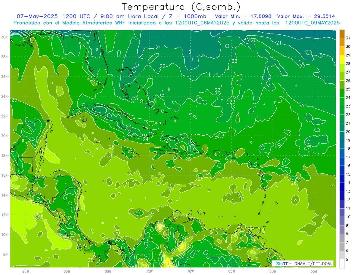
Task: Select 'Valor Min. = 17.8098' text
Action: tap(243, 16)
